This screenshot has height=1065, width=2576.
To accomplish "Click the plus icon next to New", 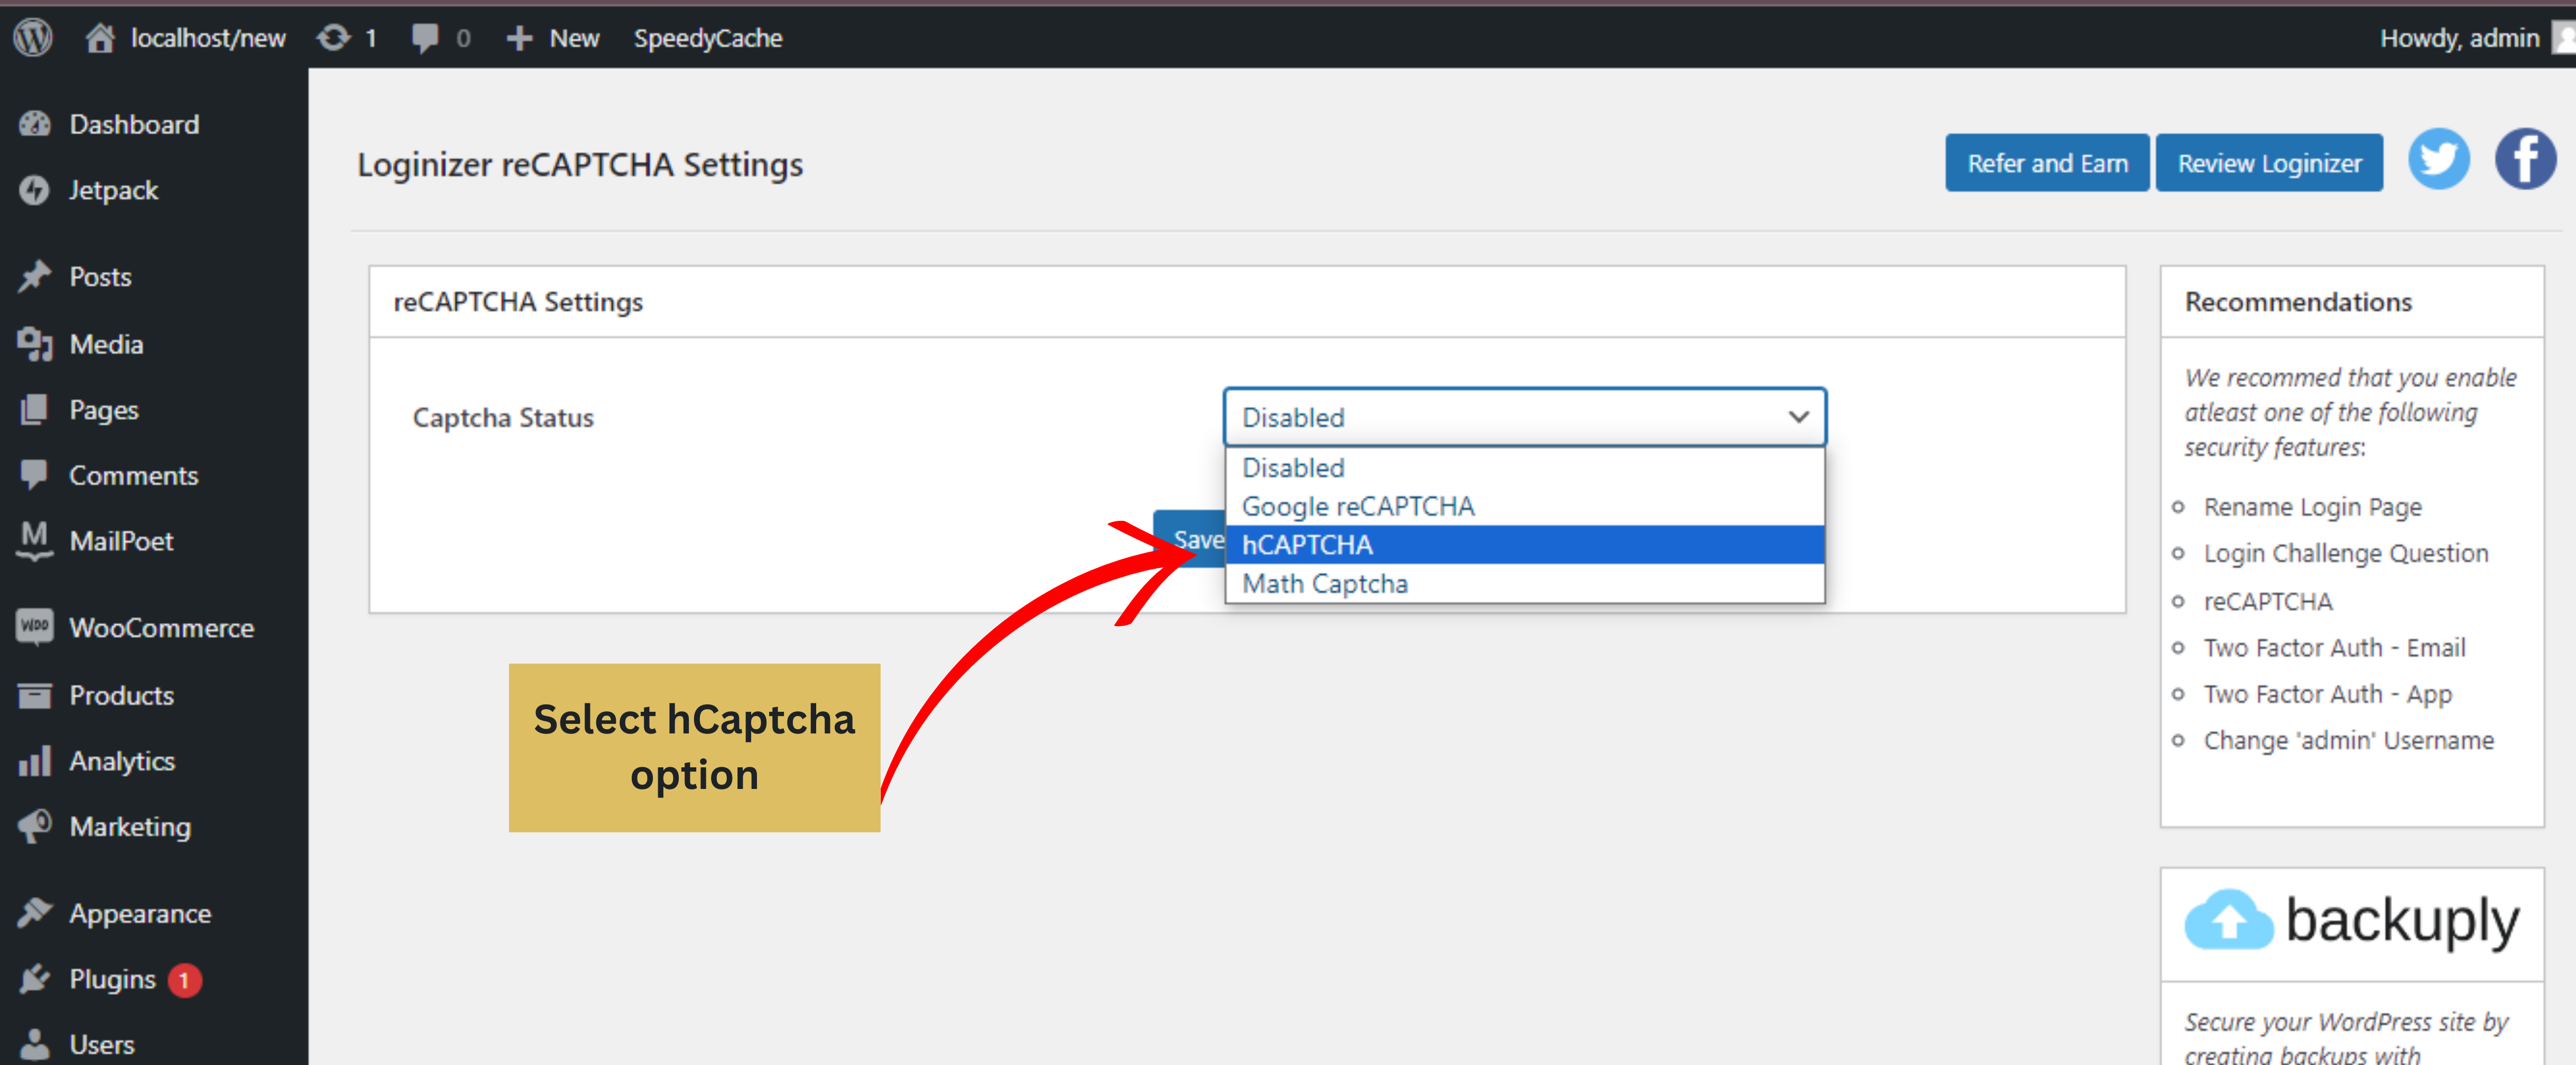I will tap(519, 38).
